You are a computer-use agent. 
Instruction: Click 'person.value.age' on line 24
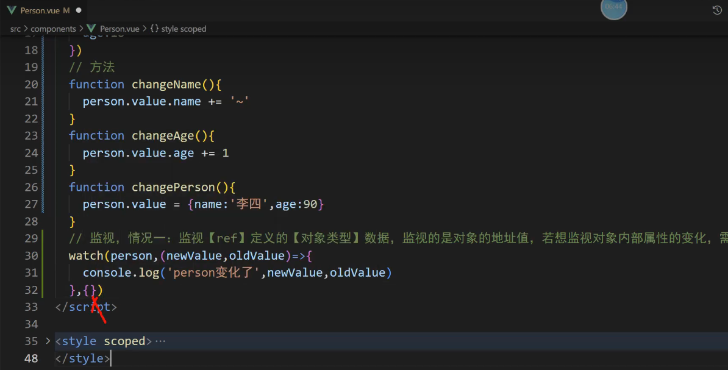[138, 153]
